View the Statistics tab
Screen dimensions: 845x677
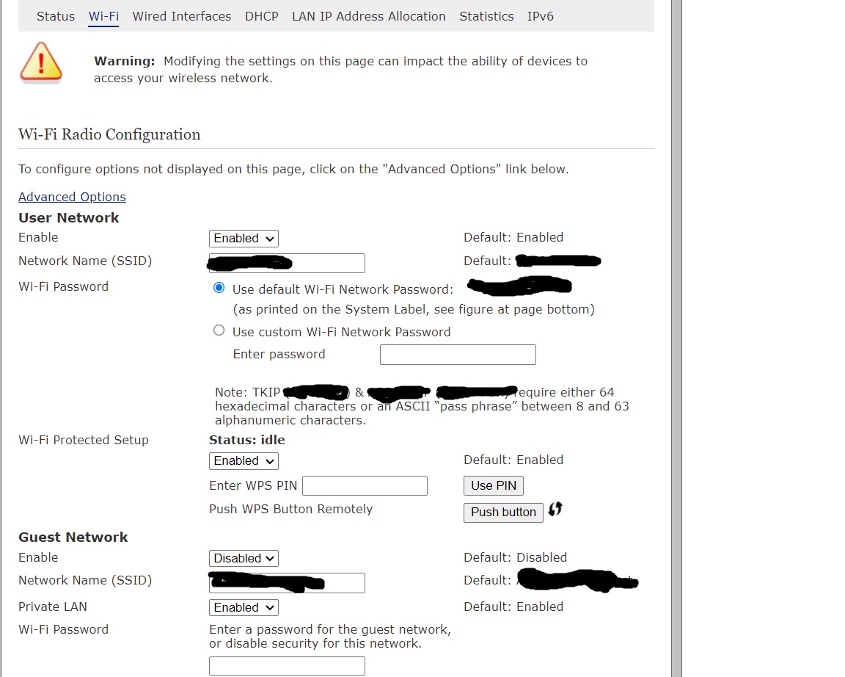pos(486,16)
